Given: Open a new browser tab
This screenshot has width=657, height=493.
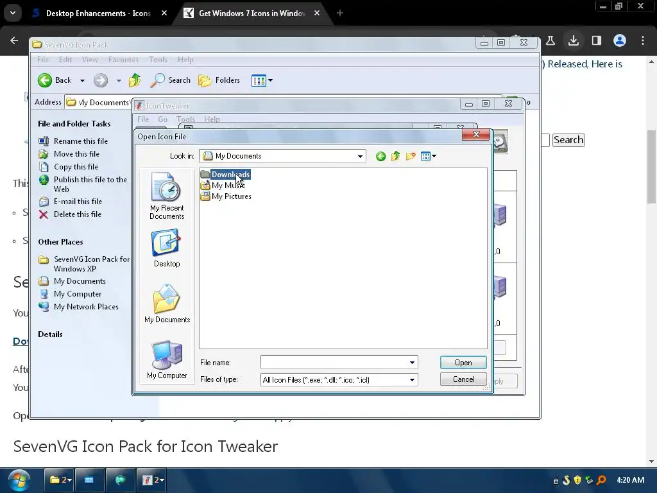Looking at the screenshot, I should [340, 13].
